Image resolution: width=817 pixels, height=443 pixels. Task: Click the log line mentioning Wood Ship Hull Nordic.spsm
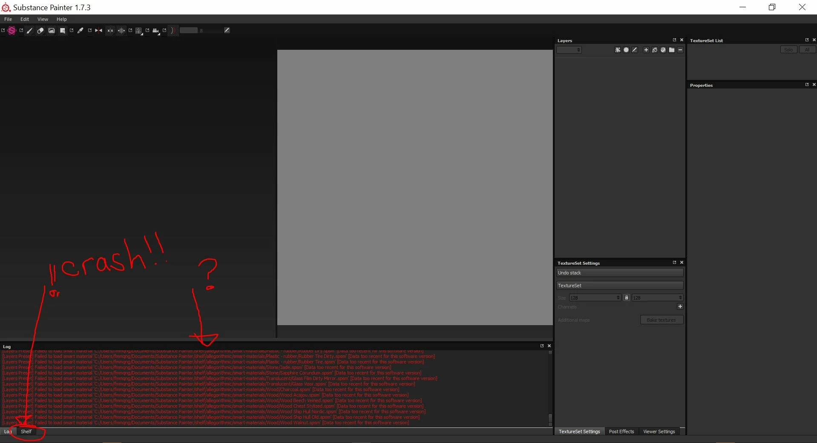pos(214,412)
